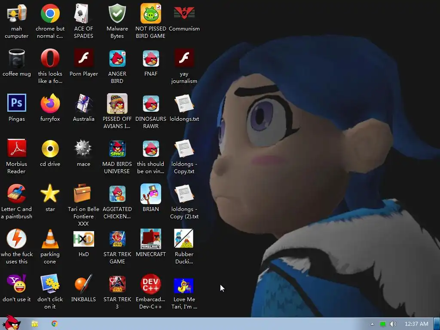The height and width of the screenshot is (330, 440).
Task: Select the DINOSAURS RAWR icon
Action: (151, 104)
